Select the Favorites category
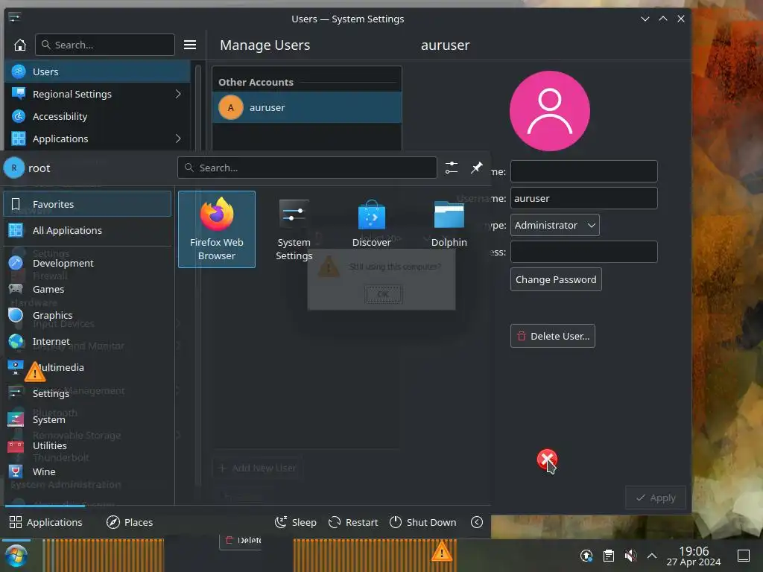This screenshot has width=763, height=572. (x=88, y=204)
